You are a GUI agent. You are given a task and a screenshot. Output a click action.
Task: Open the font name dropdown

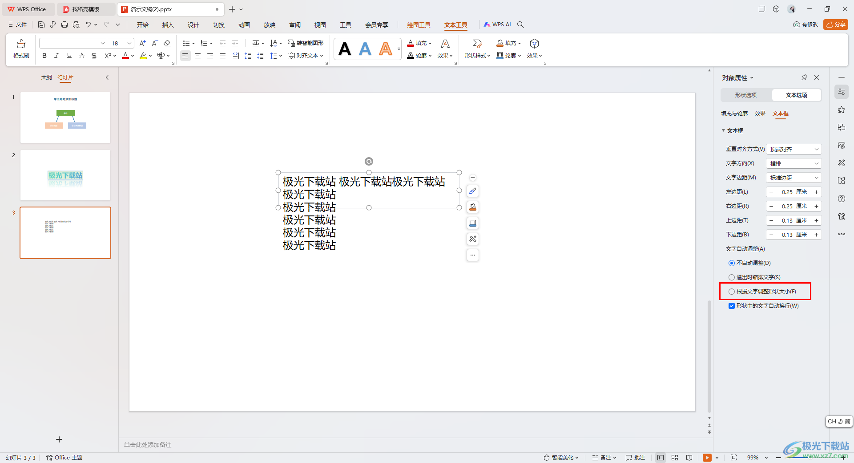pos(103,43)
